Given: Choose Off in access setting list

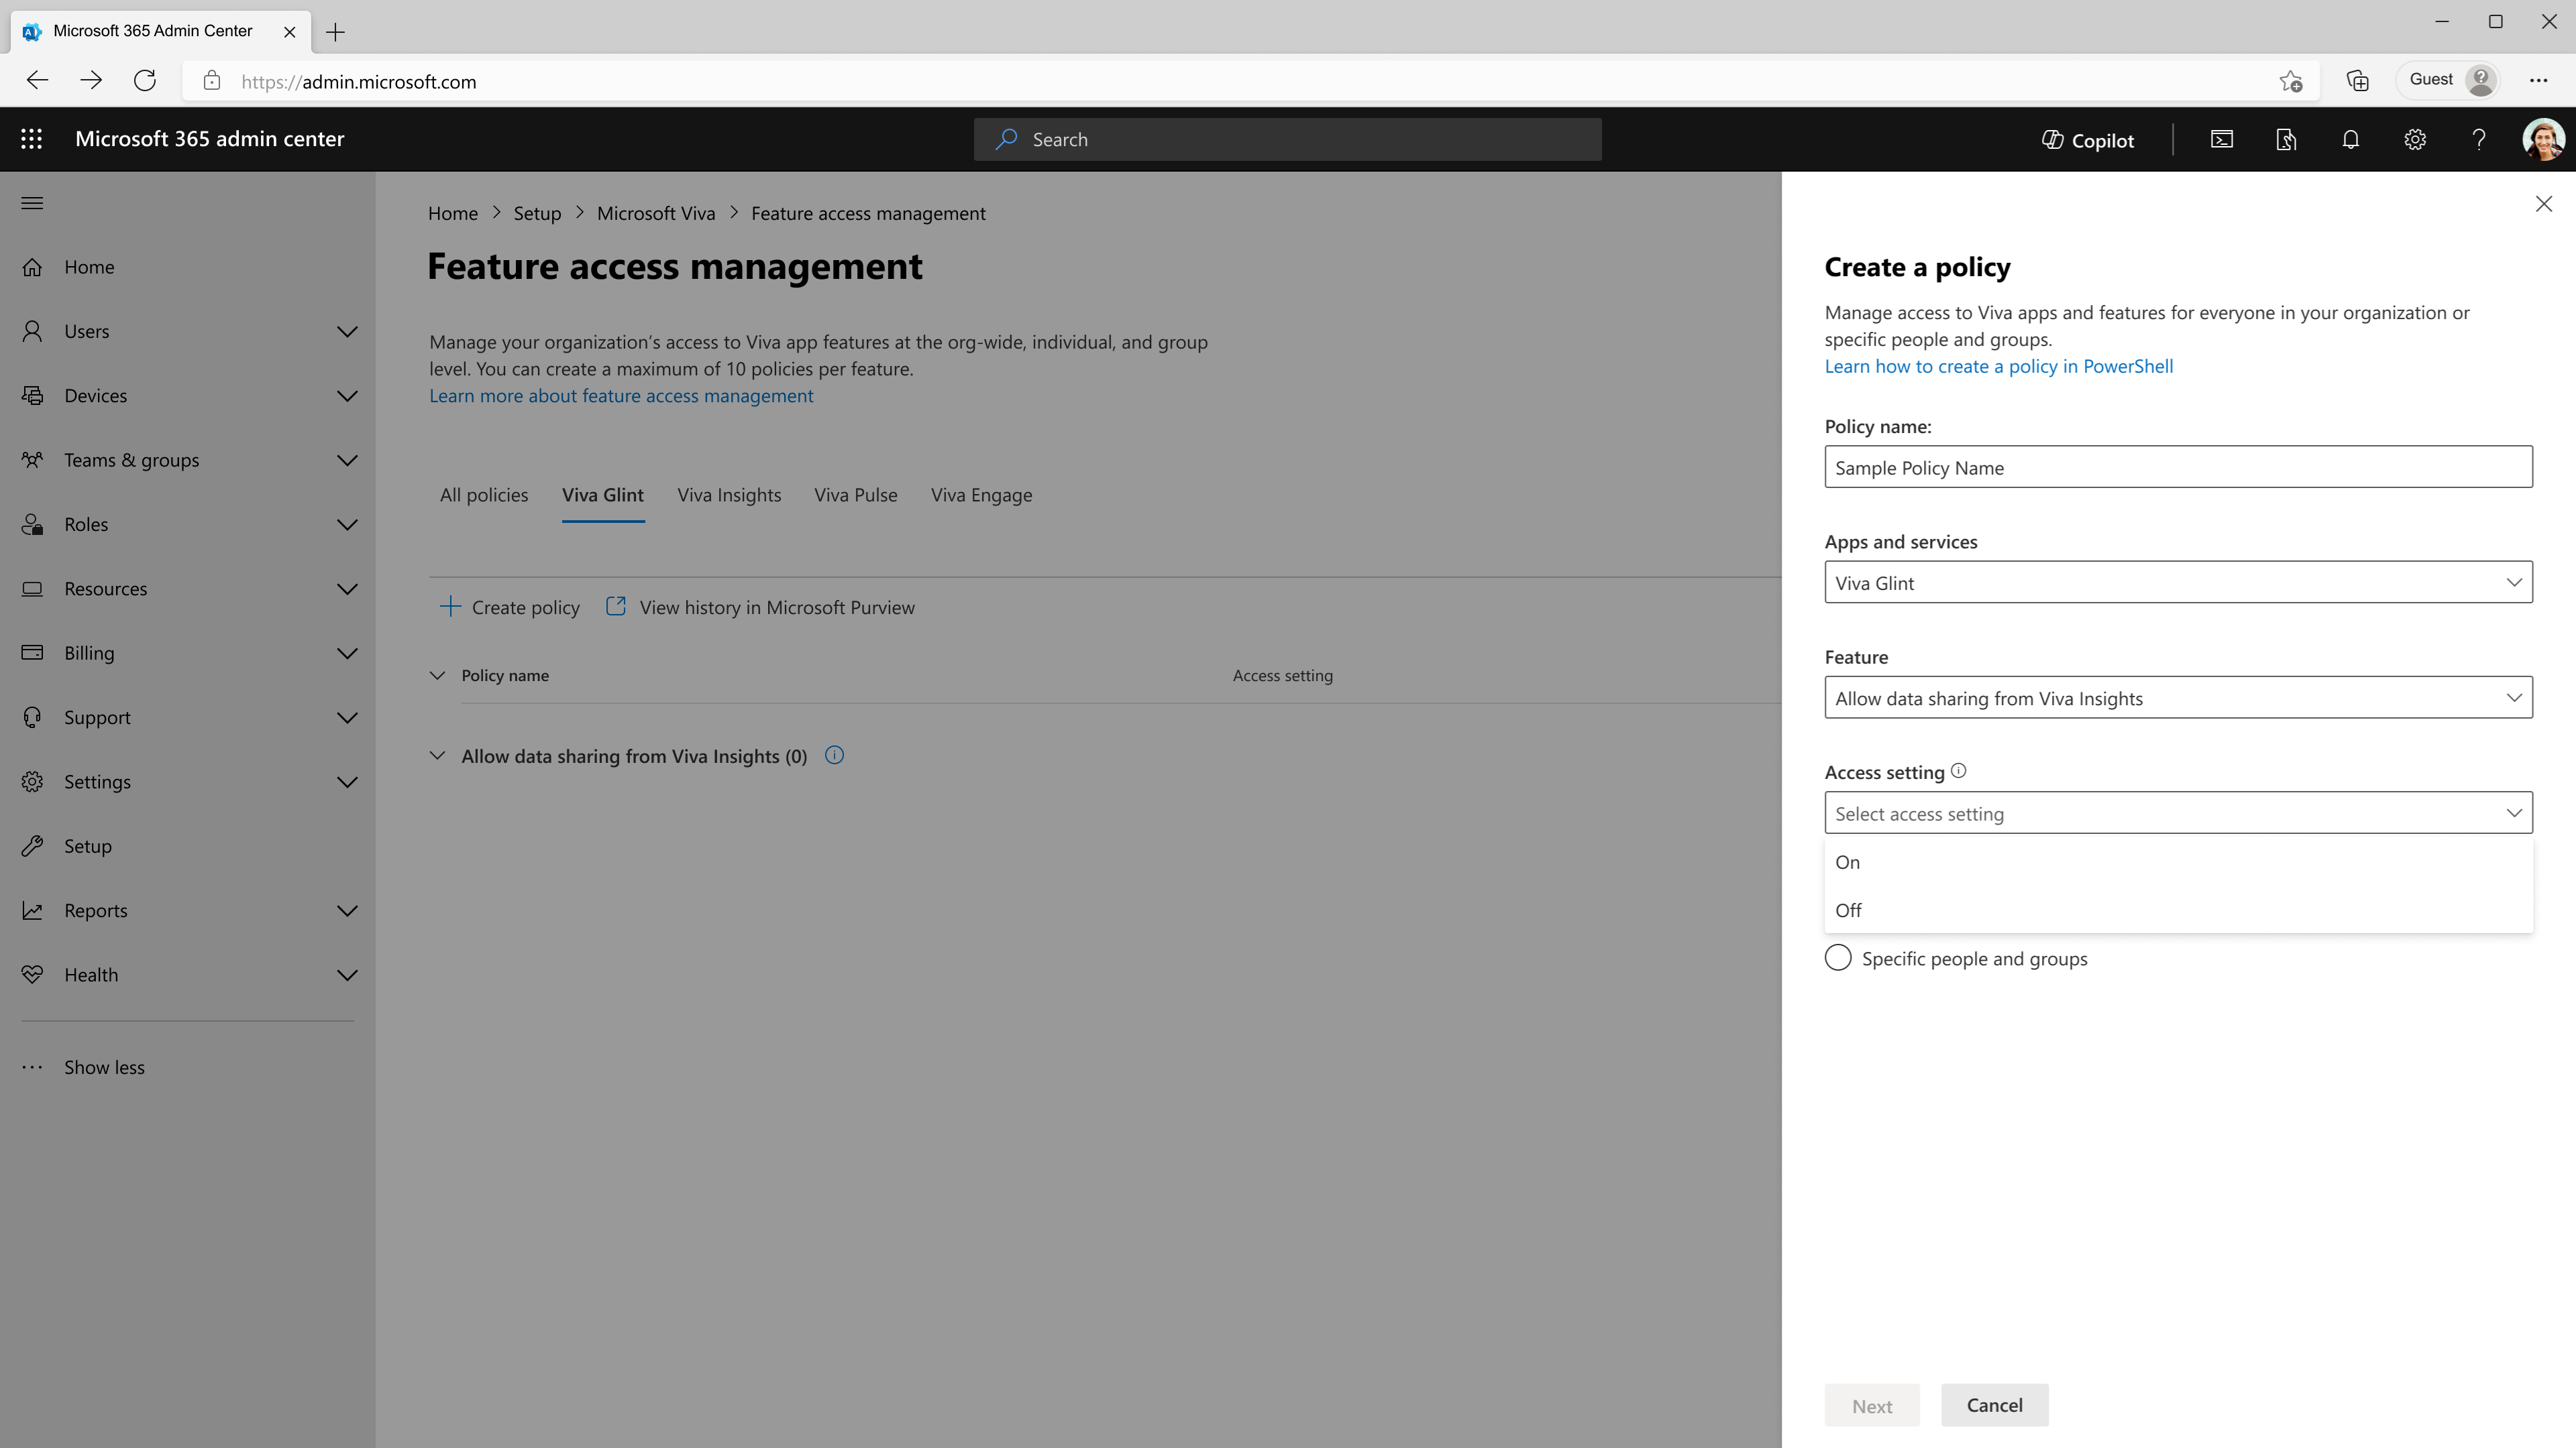Looking at the screenshot, I should pyautogui.click(x=1848, y=910).
